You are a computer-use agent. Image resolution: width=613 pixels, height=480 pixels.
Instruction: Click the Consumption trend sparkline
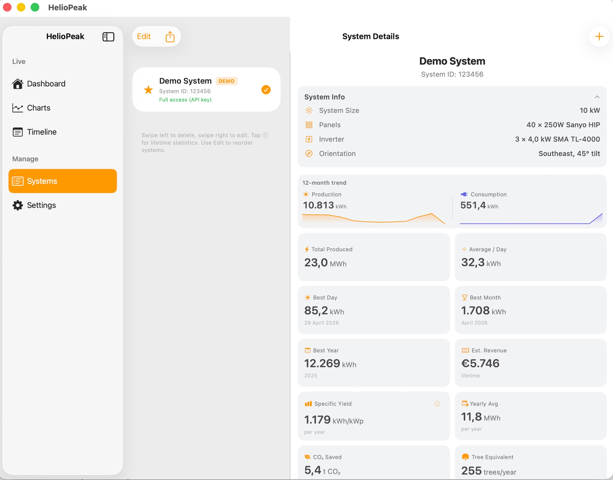point(531,219)
